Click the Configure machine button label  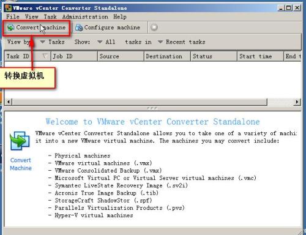pyautogui.click(x=112, y=28)
